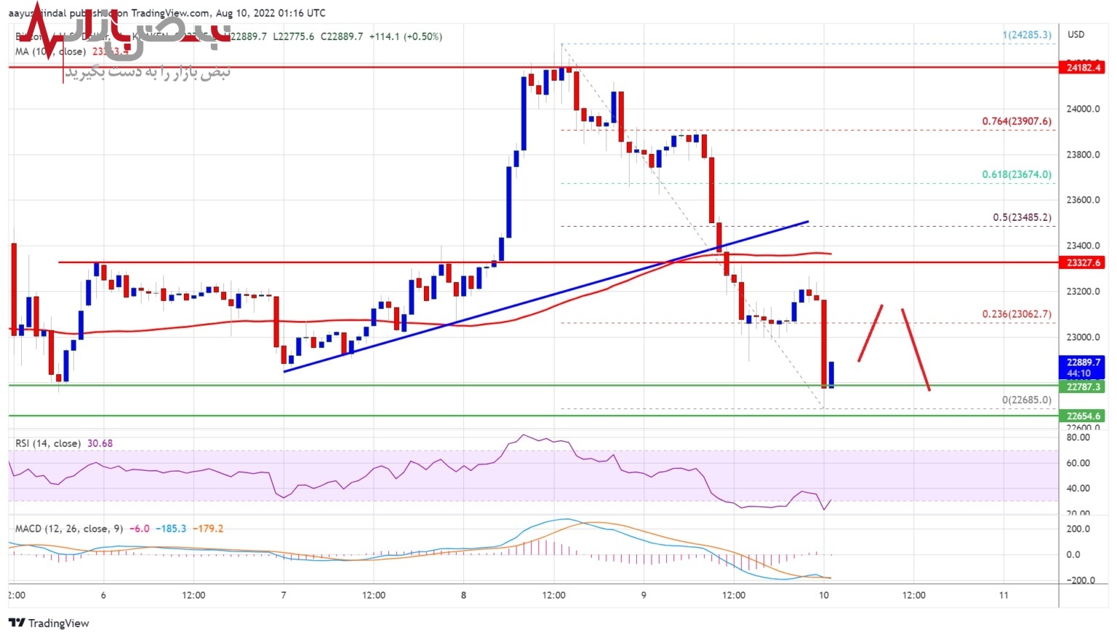Click the MACD value -179.2
The width and height of the screenshot is (1117, 638).
(x=209, y=529)
